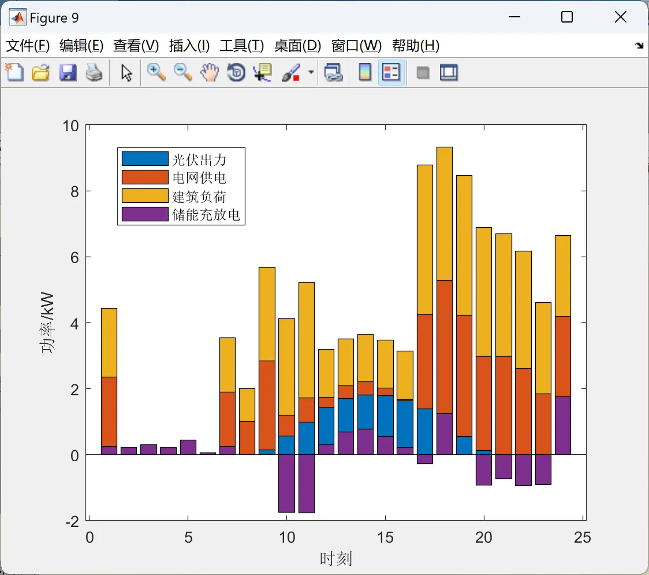This screenshot has width=649, height=575.
Task: Click the 时刻 x-axis label
Action: pos(335,559)
